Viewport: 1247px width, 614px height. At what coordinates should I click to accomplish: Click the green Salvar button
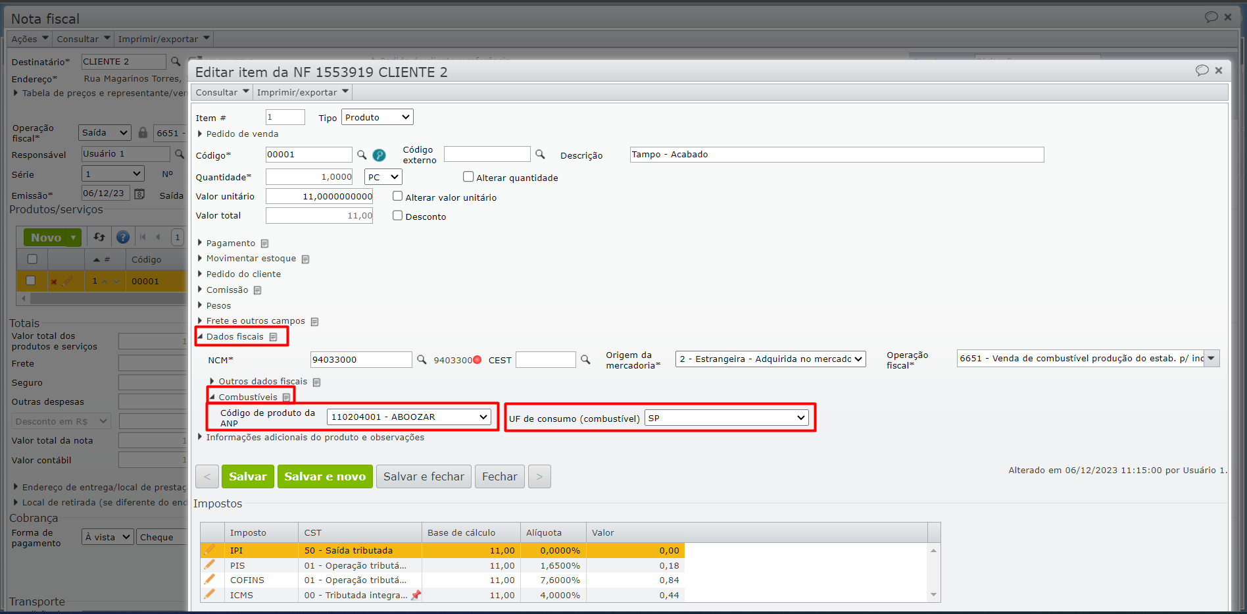click(248, 476)
